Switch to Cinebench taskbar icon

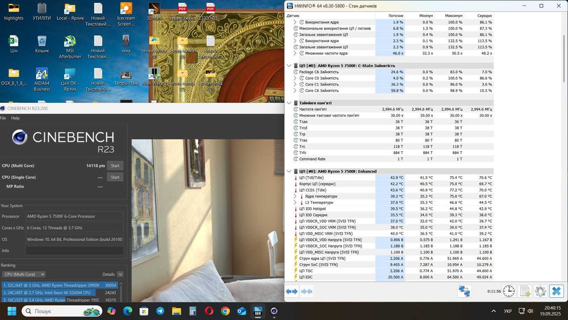pos(274,311)
